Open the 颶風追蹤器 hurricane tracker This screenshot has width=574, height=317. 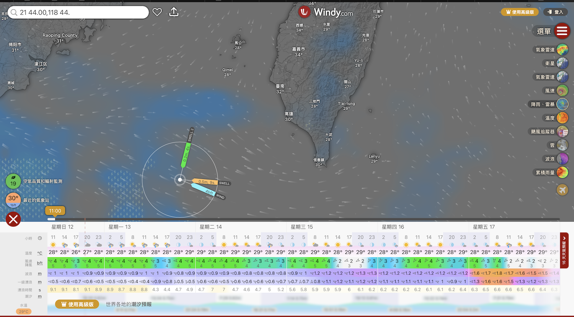(562, 132)
